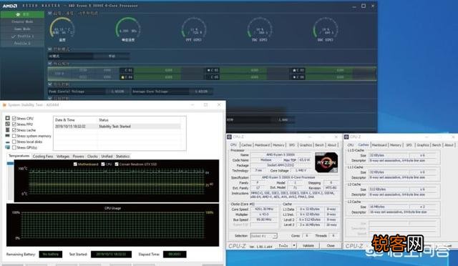
Task: Click the Tools button in CPU-Z
Action: click(x=283, y=245)
